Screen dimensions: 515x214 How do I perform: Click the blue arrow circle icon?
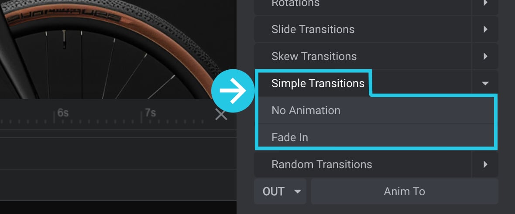233,91
